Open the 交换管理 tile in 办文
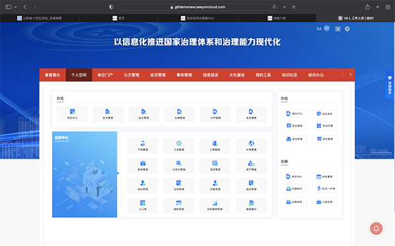The image size is (395, 246). tap(180, 114)
